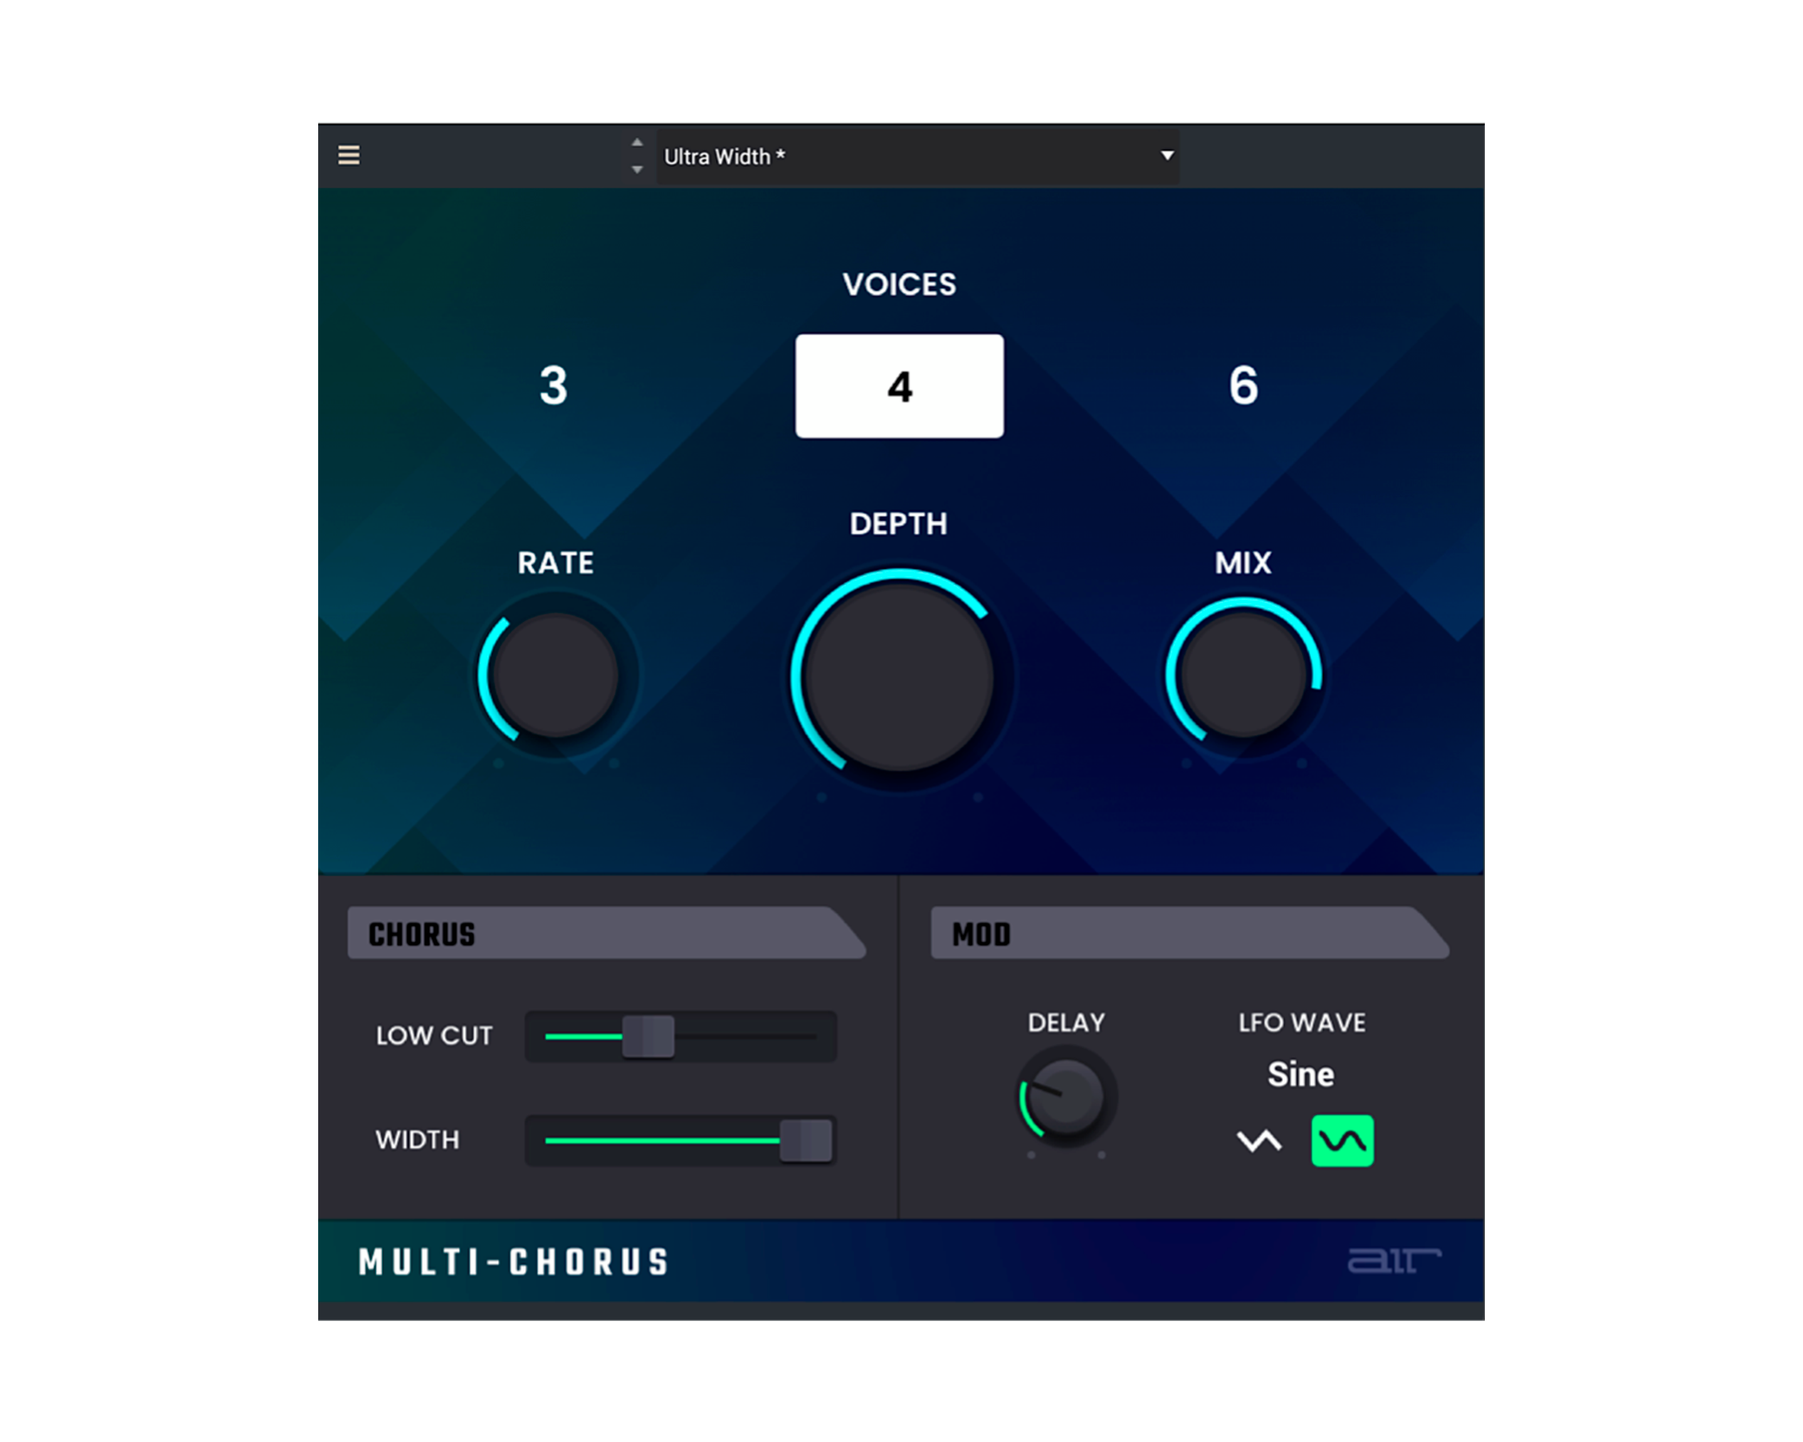1803x1442 pixels.
Task: Click the Rate knob
Action: [x=556, y=675]
